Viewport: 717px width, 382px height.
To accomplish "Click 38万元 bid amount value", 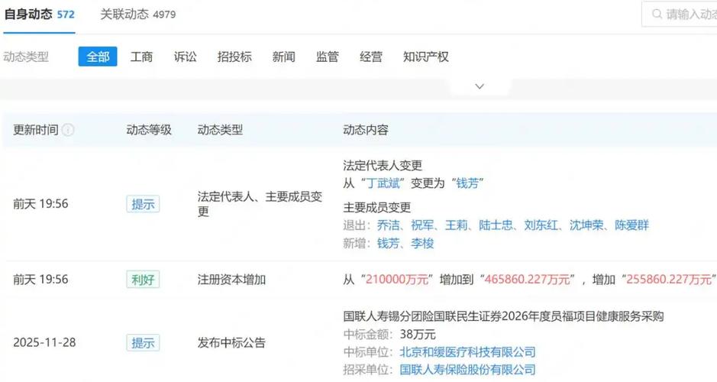I will (x=418, y=334).
